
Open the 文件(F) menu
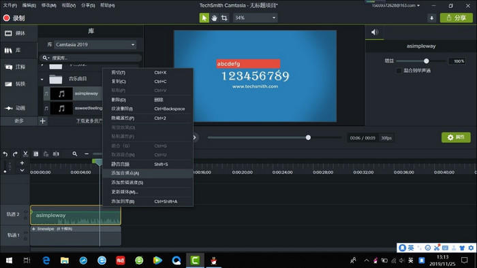[x=10, y=5]
